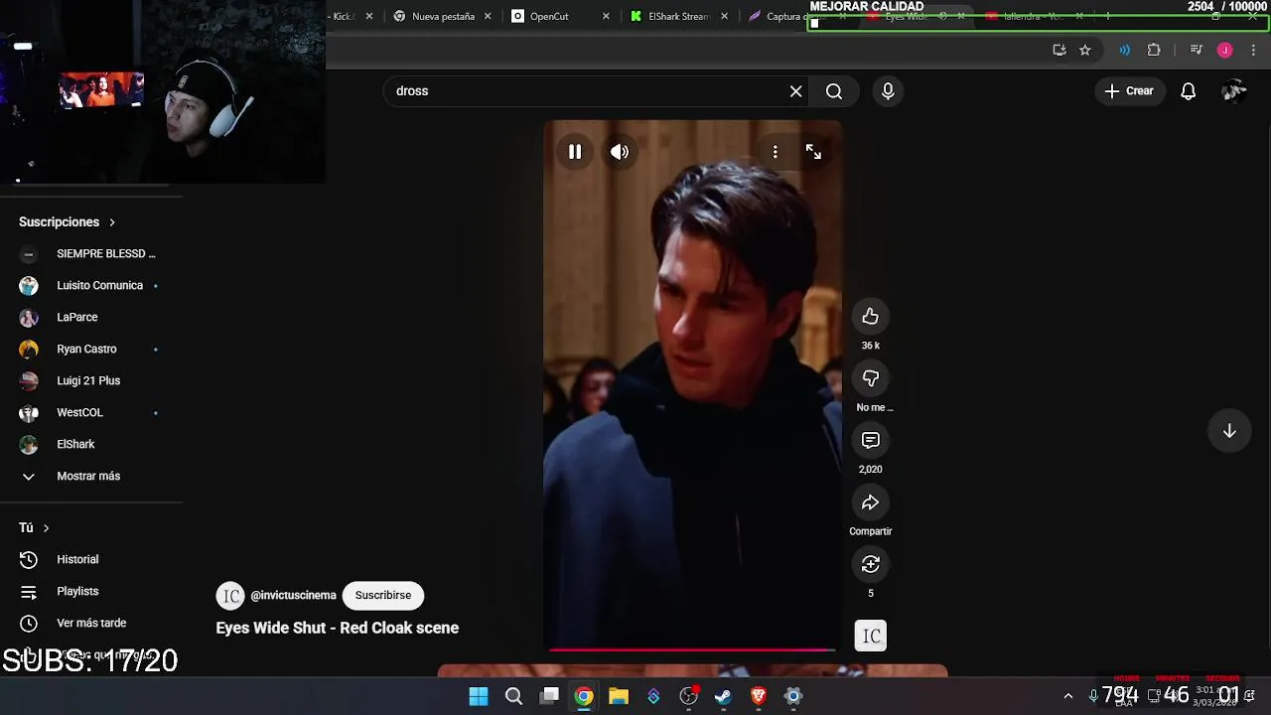Open the comments panel
The height and width of the screenshot is (715, 1271).
[871, 440]
